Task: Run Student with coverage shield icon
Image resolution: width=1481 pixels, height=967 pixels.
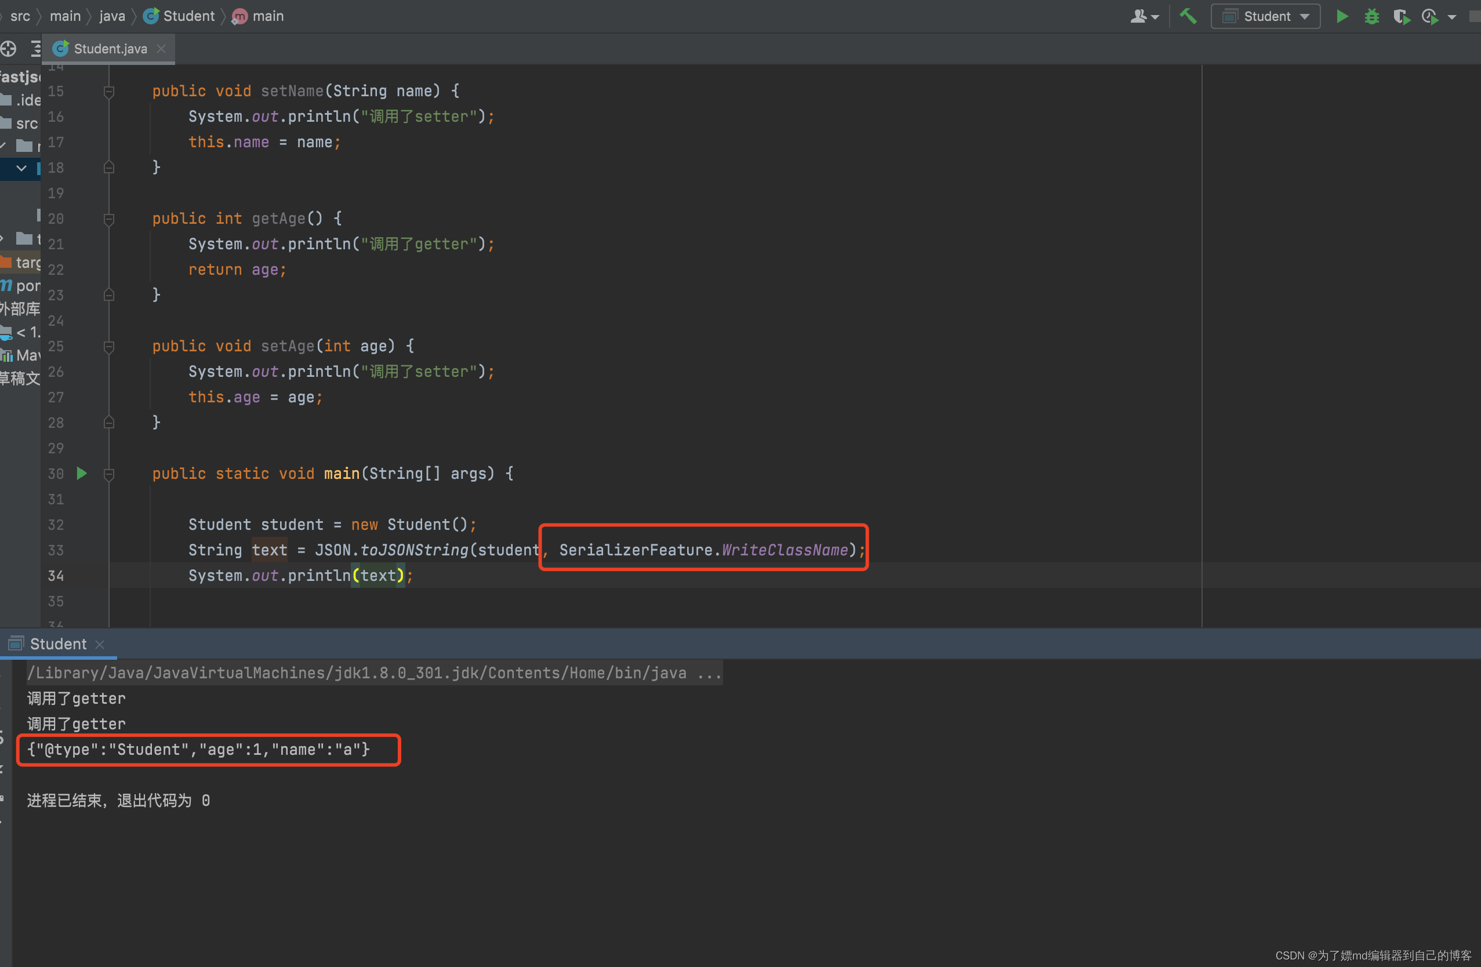Action: 1401,17
